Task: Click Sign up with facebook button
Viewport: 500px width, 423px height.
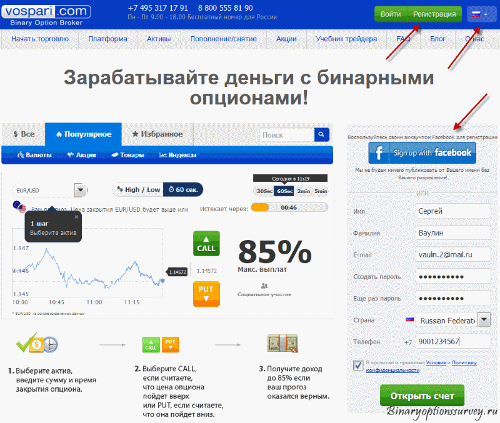Action: 422,152
